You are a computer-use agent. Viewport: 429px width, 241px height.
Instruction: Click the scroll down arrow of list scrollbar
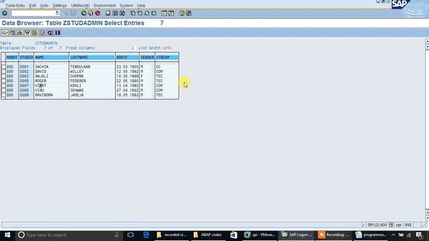[x=427, y=218]
